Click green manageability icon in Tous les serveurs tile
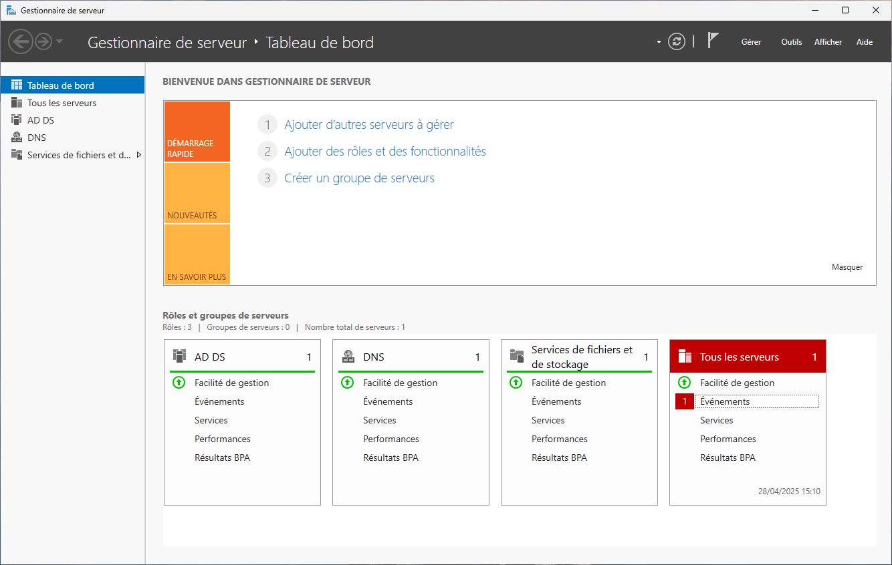The image size is (892, 565). click(684, 383)
